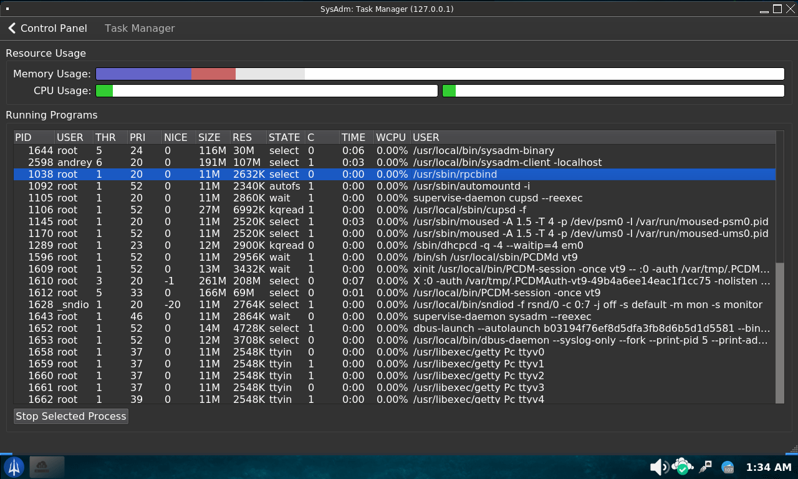Sort by the WCPU column header

coord(391,137)
